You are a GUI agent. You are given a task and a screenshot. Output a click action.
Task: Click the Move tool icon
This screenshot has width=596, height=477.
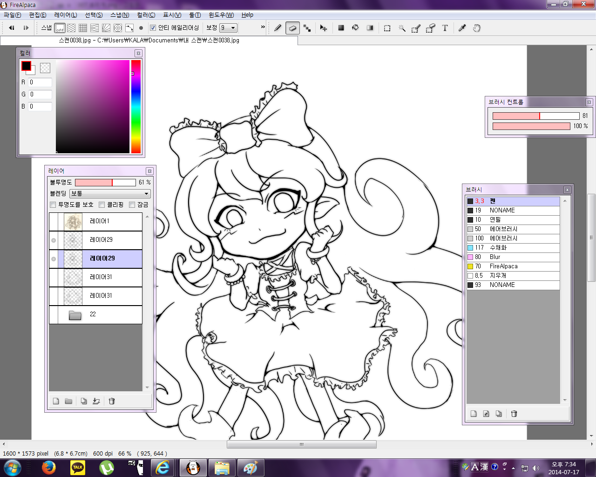[323, 28]
